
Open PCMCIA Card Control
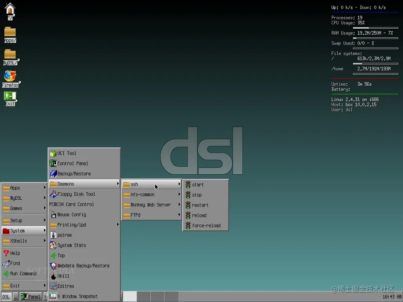84,204
